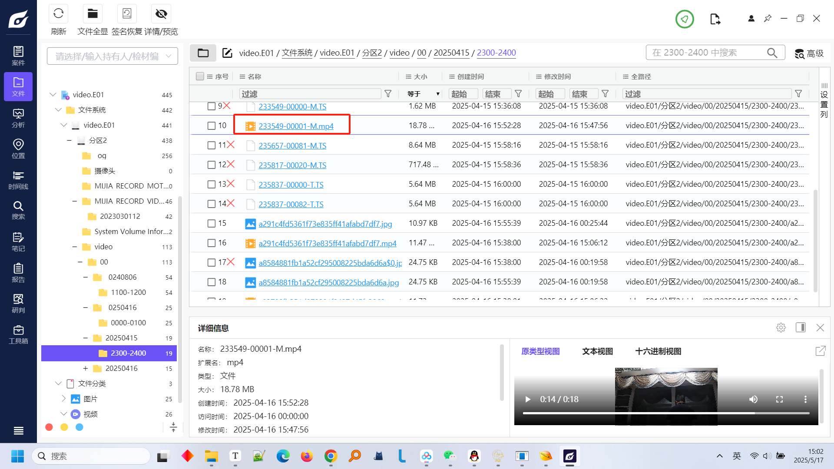This screenshot has width=834, height=469.
Task: Open file link 233549-00001-M.mp4
Action: point(296,126)
